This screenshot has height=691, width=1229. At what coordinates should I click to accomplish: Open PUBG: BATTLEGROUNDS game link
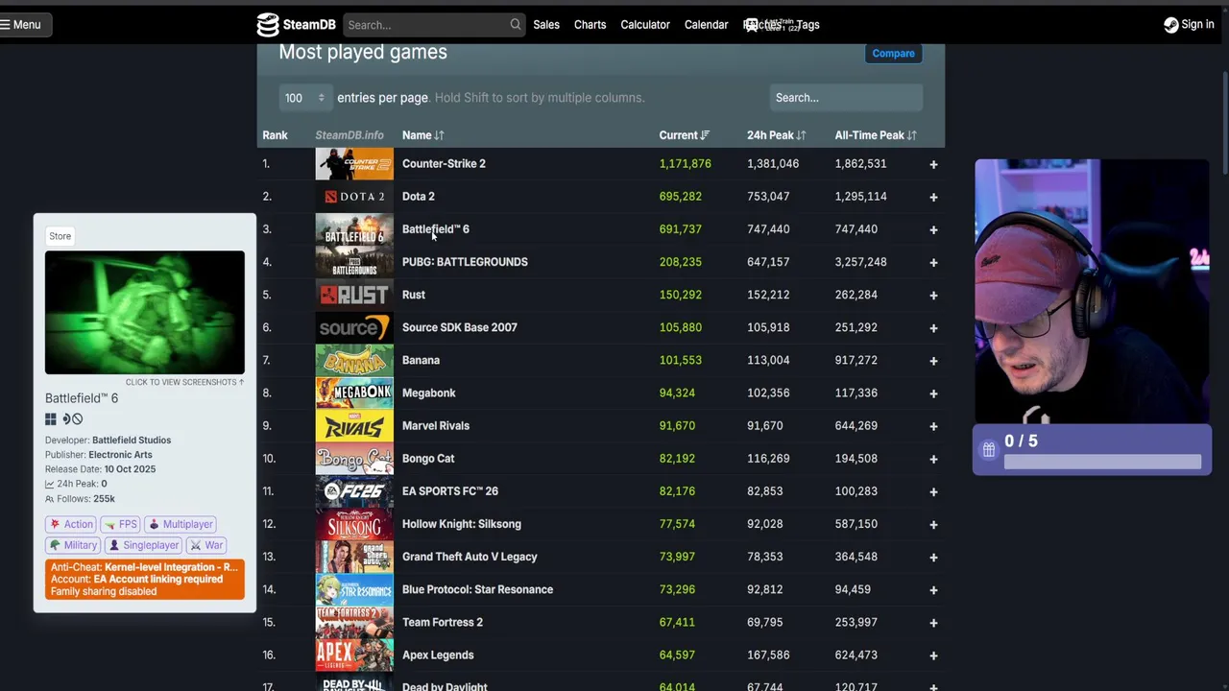point(465,262)
